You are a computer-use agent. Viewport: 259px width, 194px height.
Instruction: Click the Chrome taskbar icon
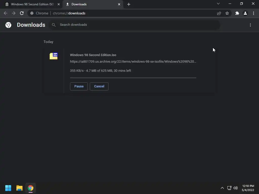pyautogui.click(x=31, y=188)
